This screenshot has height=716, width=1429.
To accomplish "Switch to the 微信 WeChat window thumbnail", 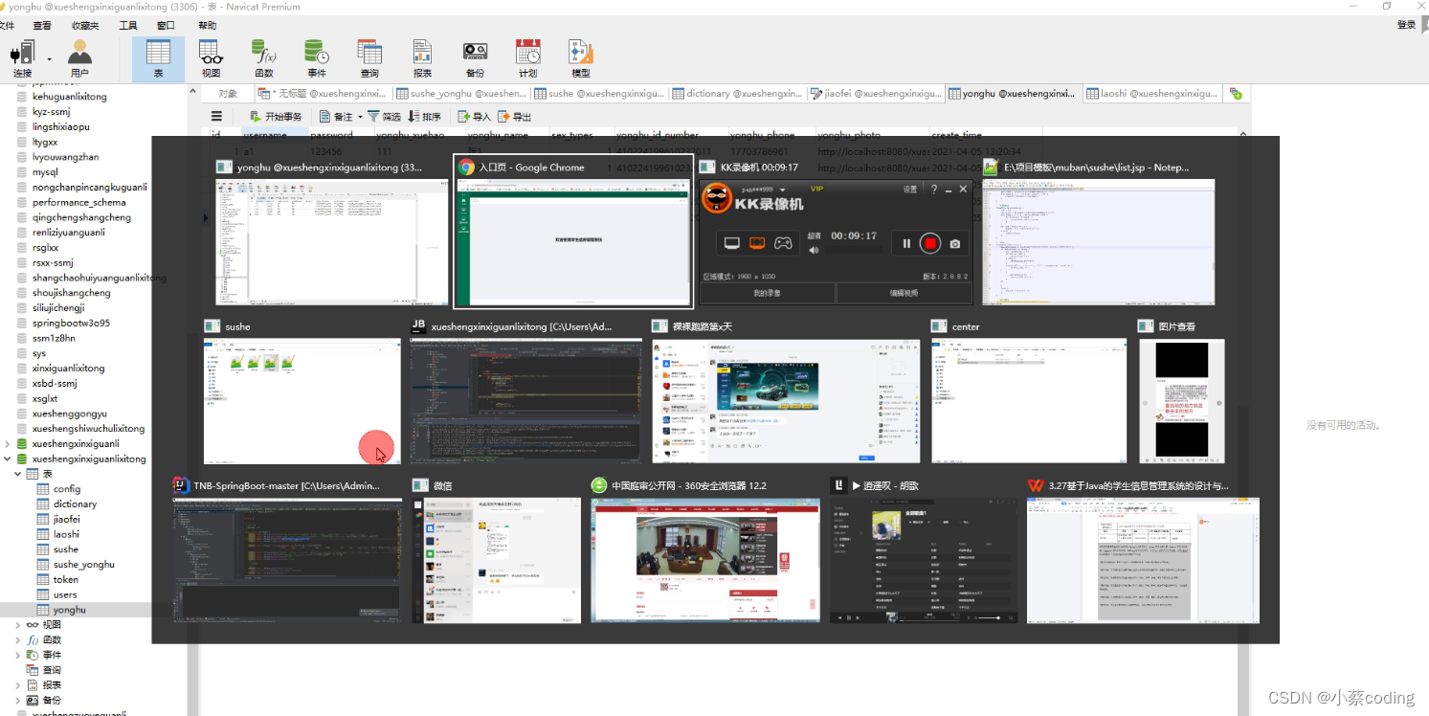I will click(496, 550).
